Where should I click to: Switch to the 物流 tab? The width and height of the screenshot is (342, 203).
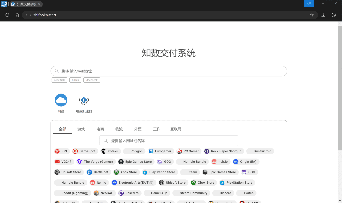point(119,129)
